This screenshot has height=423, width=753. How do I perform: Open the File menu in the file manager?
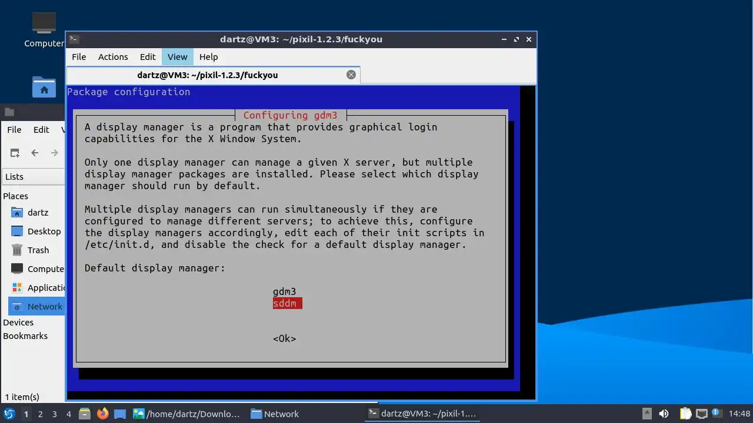coord(14,130)
